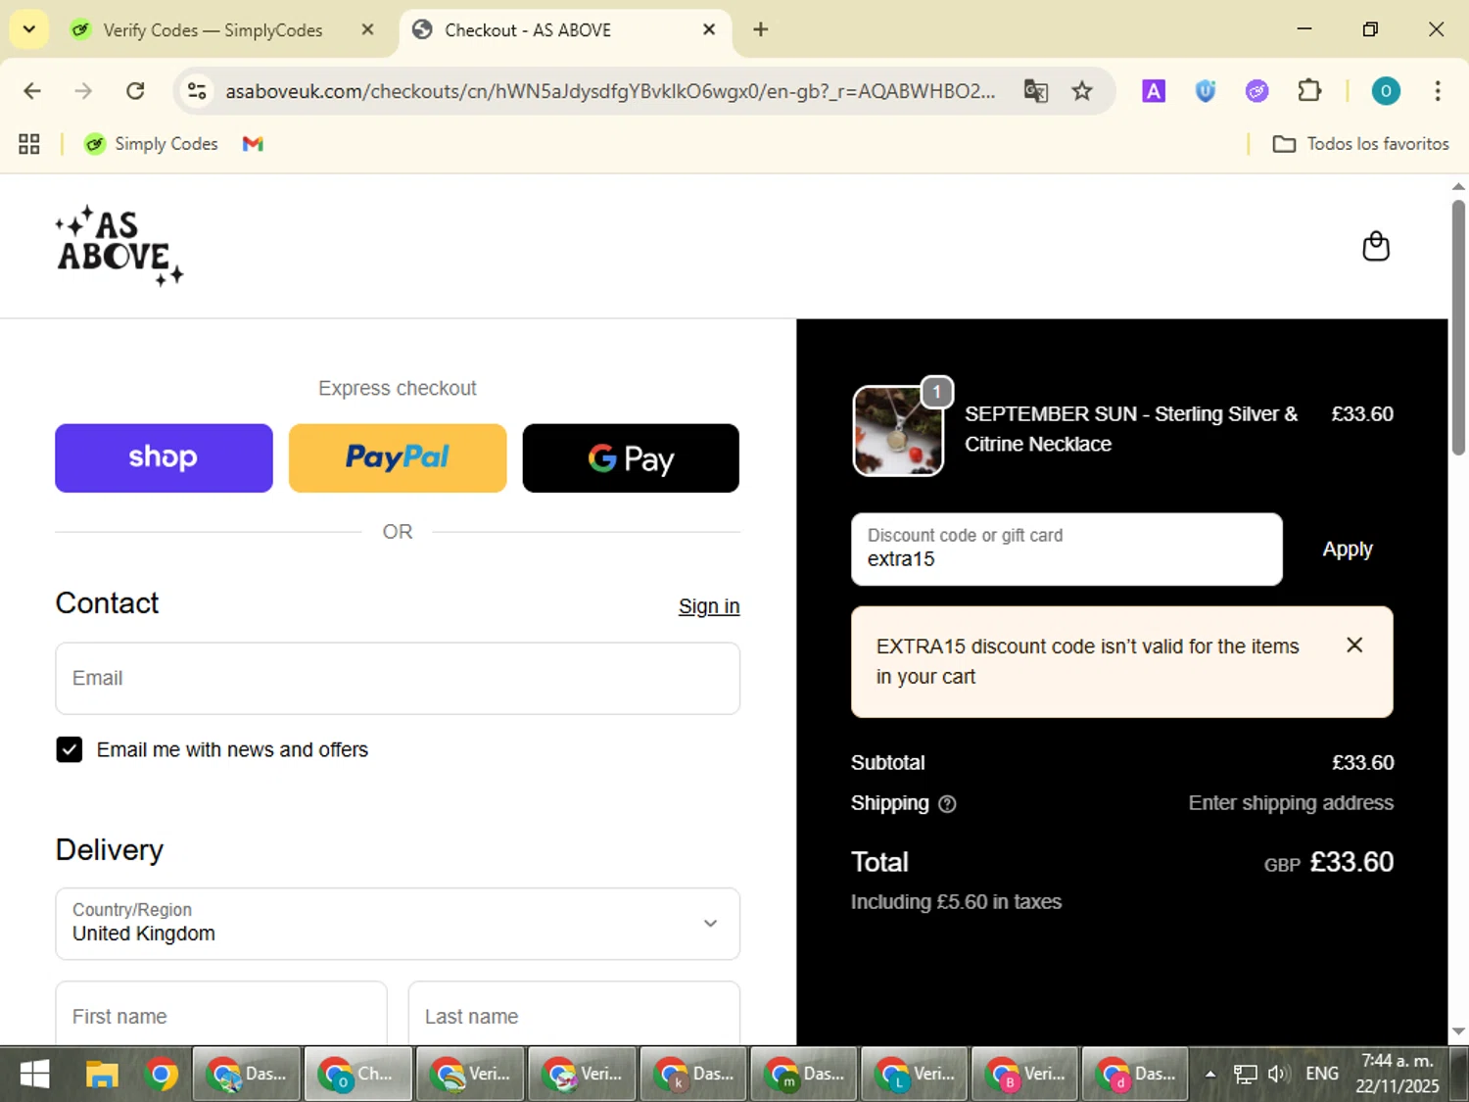
Task: Switch to the Ch... taskbar window
Action: pos(357,1075)
